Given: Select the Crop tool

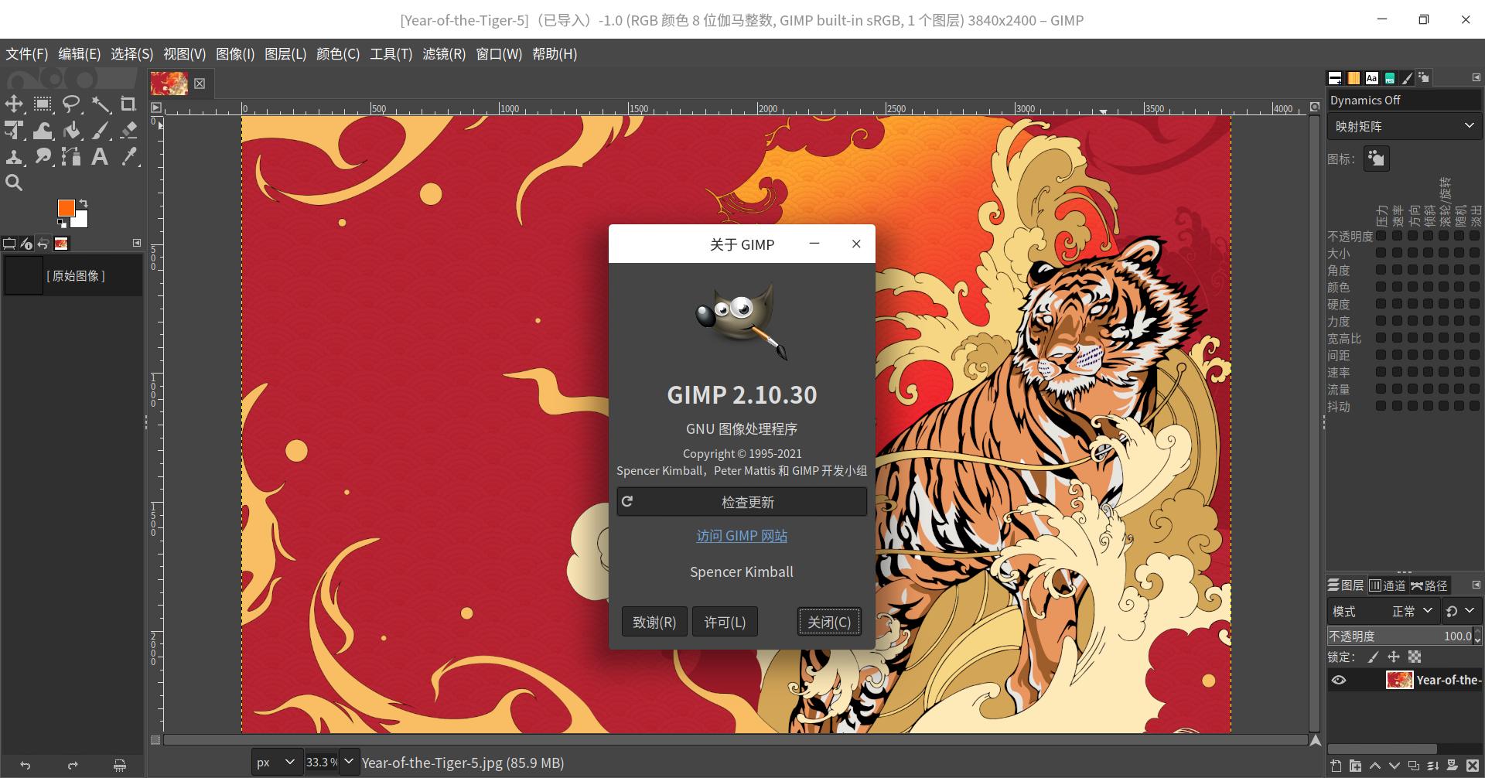Looking at the screenshot, I should pyautogui.click(x=129, y=103).
